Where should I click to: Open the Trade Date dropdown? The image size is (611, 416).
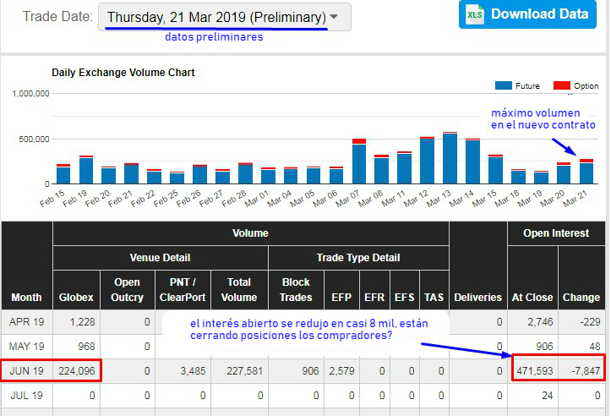224,17
